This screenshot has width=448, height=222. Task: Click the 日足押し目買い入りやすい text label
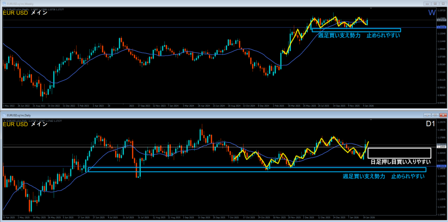pos(401,162)
